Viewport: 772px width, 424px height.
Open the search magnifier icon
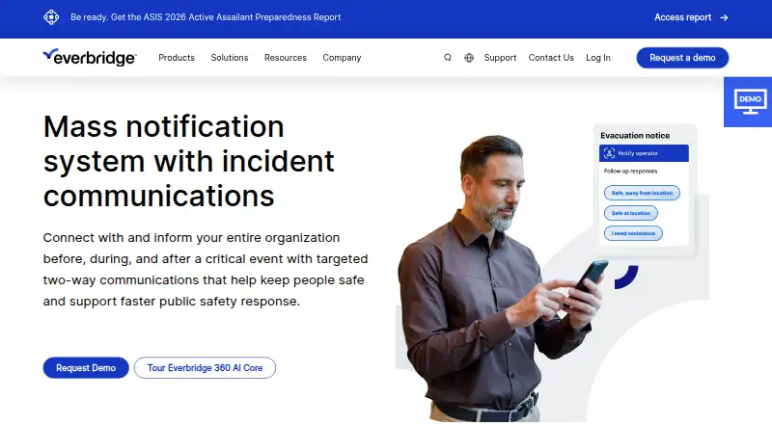tap(447, 58)
